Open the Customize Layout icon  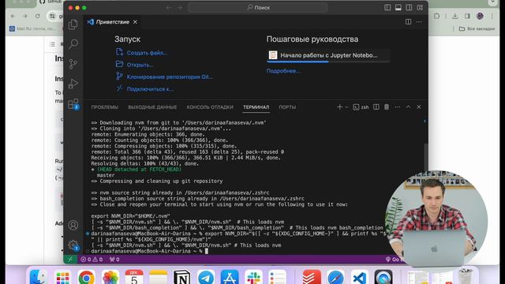pyautogui.click(x=420, y=8)
